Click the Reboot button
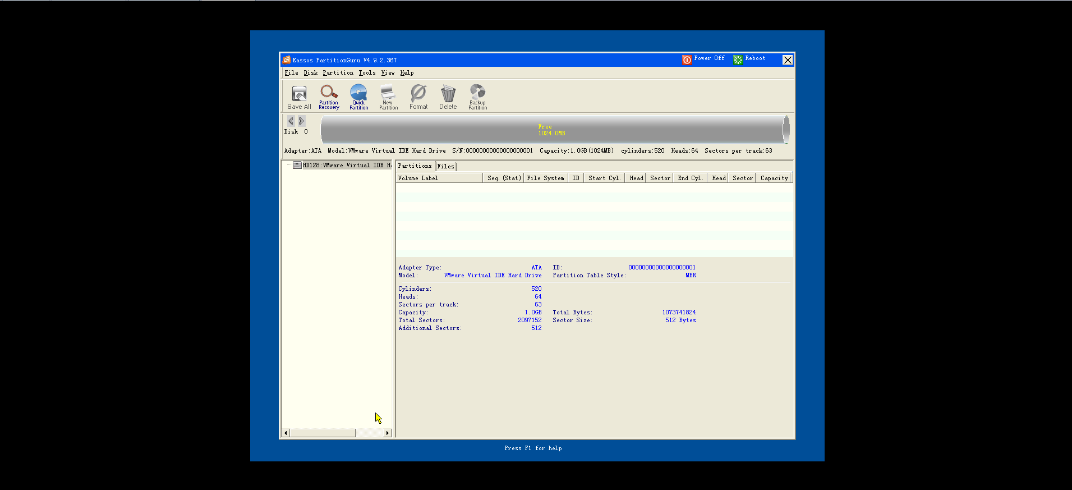 (x=749, y=59)
